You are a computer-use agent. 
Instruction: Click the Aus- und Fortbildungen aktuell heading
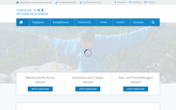coord(136,80)
